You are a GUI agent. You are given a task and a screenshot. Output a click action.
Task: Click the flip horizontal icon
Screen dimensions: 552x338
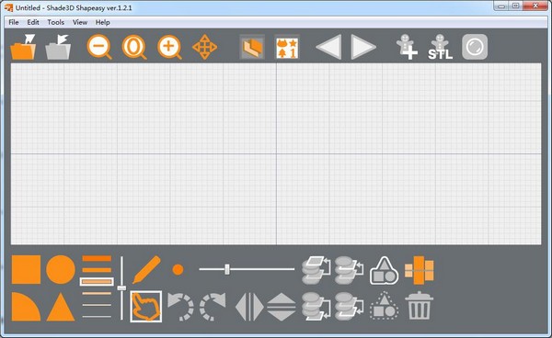[x=249, y=307]
